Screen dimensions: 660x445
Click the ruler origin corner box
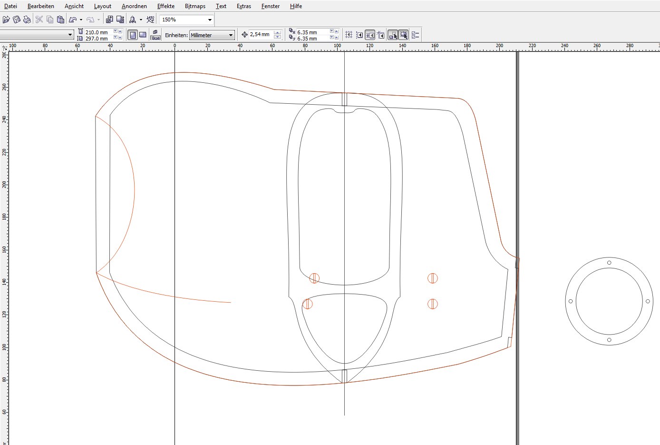click(x=4, y=47)
